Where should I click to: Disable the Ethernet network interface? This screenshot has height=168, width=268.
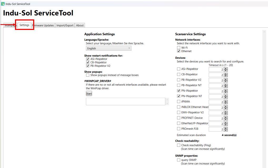[x=178, y=51]
